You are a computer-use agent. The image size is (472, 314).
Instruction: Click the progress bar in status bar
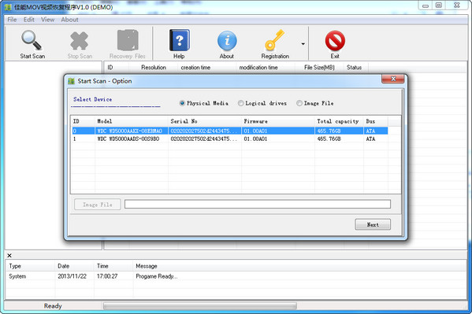(x=200, y=306)
